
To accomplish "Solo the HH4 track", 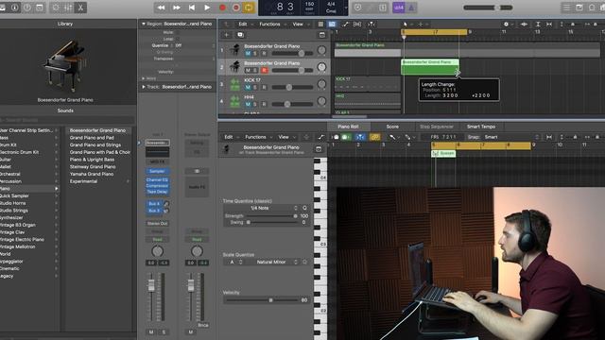I will pos(255,104).
